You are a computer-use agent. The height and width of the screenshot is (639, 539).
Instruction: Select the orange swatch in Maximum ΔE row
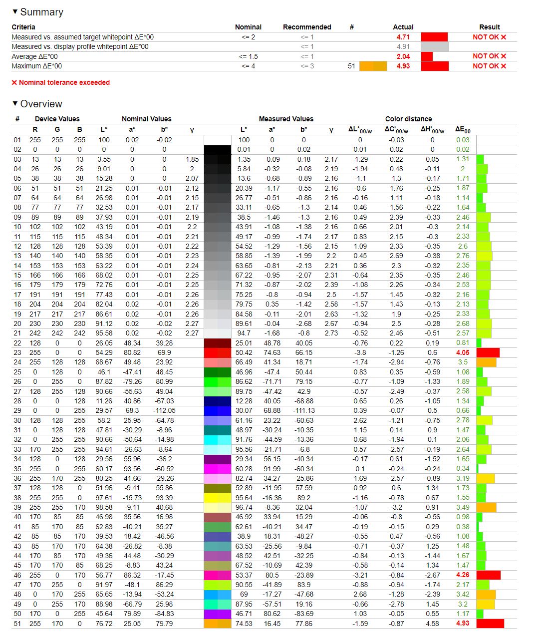click(373, 66)
